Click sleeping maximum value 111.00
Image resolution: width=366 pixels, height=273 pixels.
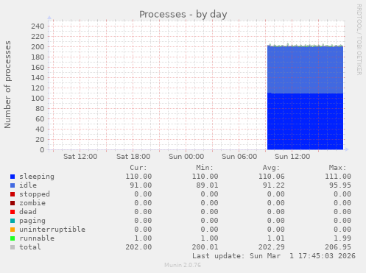pos(338,177)
